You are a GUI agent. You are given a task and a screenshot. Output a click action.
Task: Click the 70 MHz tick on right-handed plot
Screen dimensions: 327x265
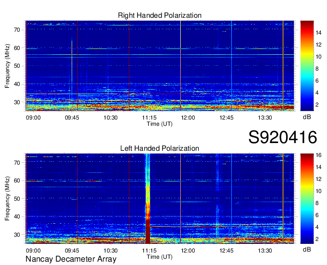coord(17,30)
